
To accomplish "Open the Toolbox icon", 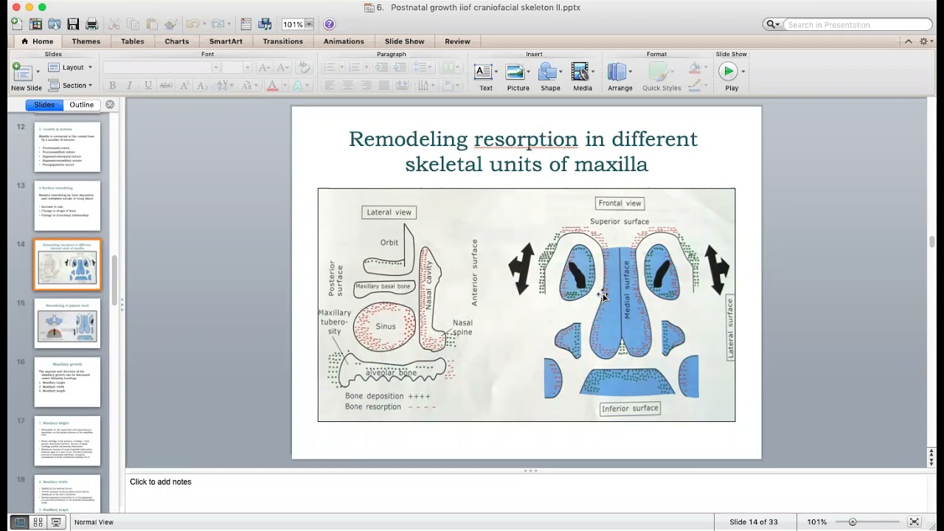I will click(246, 24).
